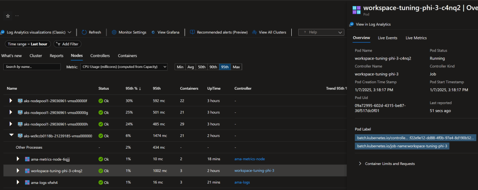Open the Metric CPU Usage dropdown

tap(123, 67)
